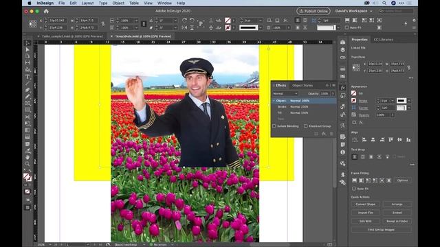Open Properties Opacity slider arrow

click(x=393, y=115)
